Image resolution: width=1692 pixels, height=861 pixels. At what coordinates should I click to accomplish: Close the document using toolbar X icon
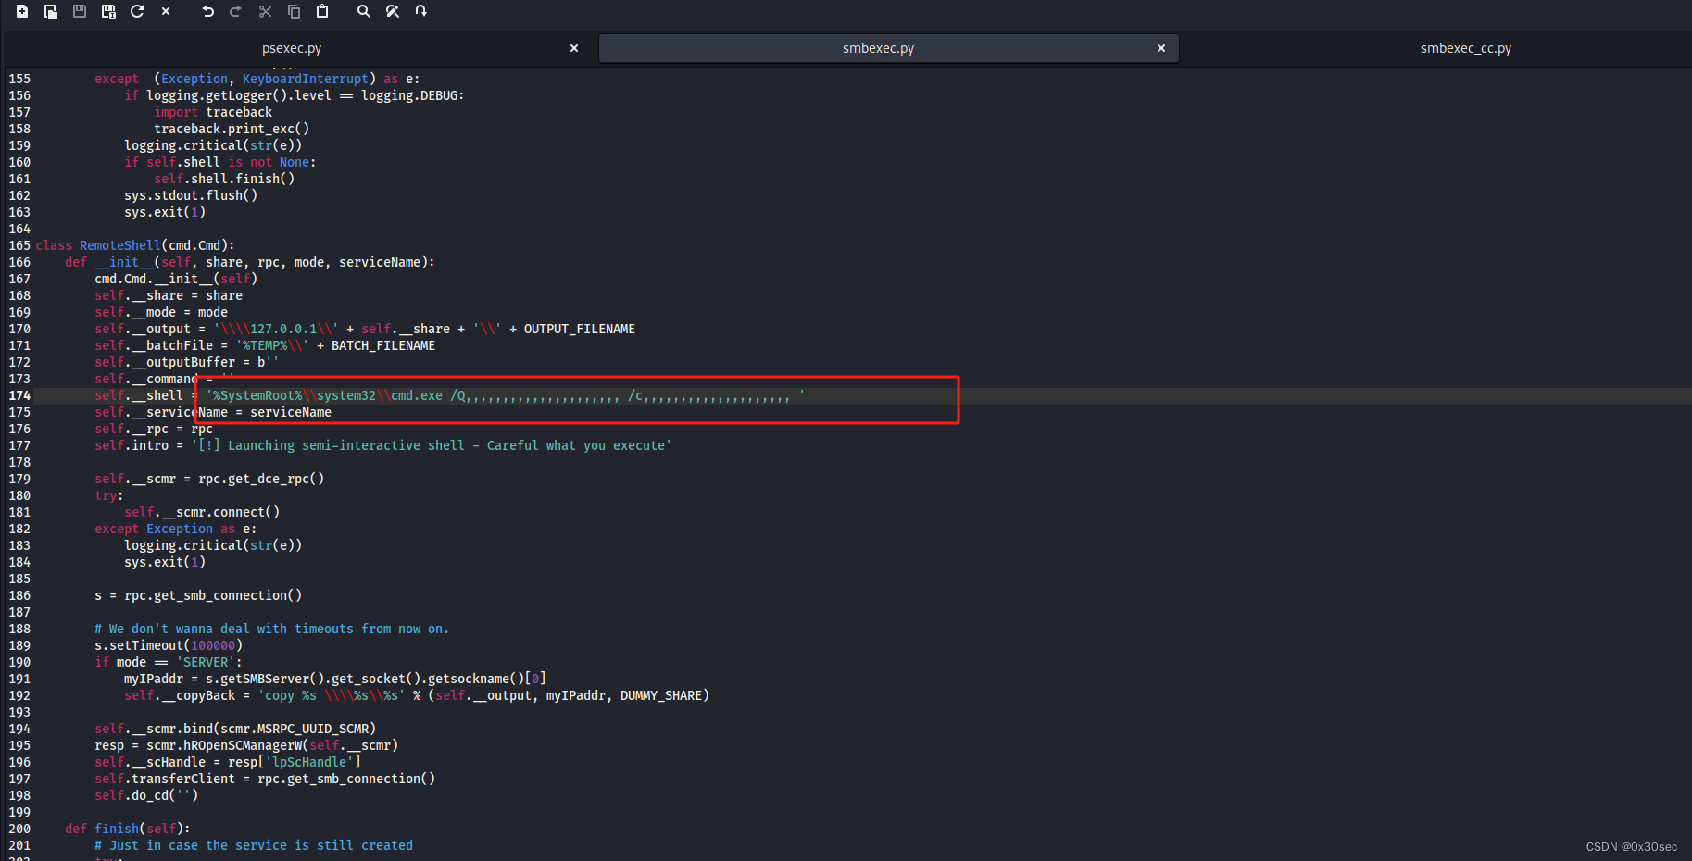[166, 11]
